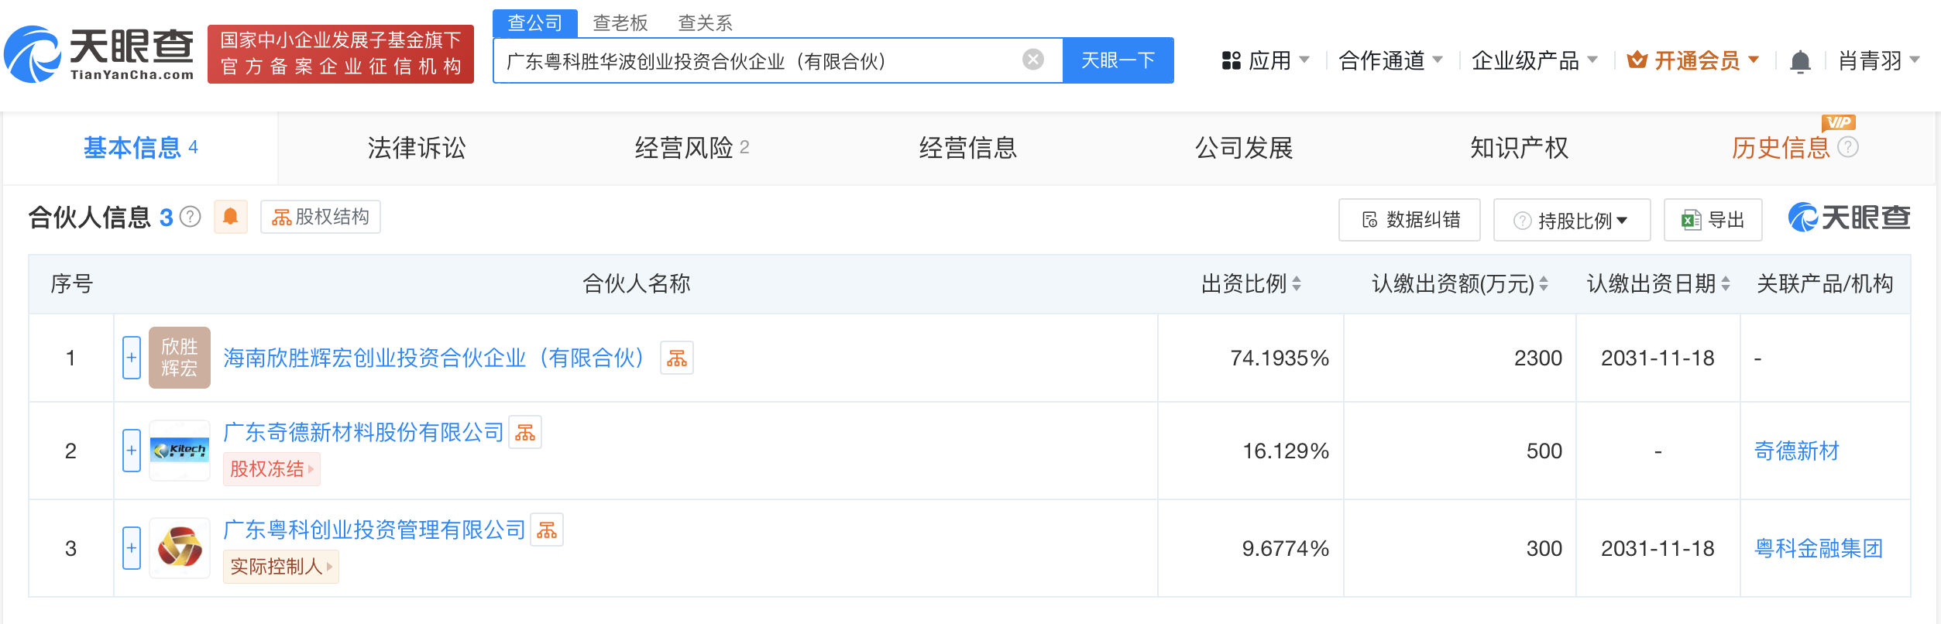This screenshot has height=624, width=1941.
Task: Expand row 2 plus button for 广东奇德新材料
Action: point(132,451)
